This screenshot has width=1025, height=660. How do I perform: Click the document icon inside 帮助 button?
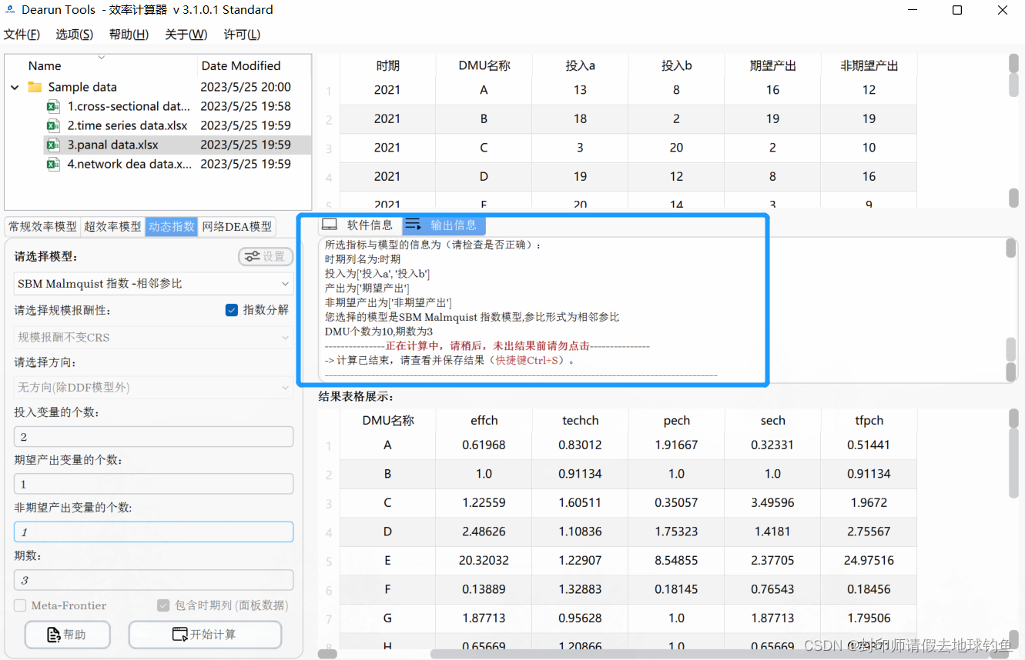pos(52,634)
